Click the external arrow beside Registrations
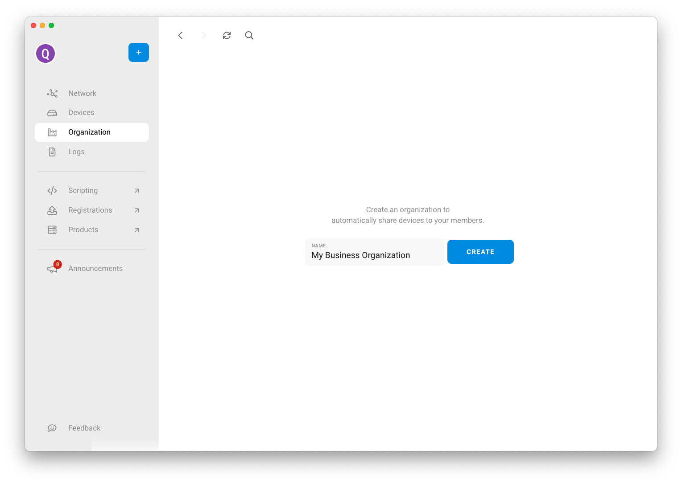Image resolution: width=682 pixels, height=484 pixels. [137, 210]
